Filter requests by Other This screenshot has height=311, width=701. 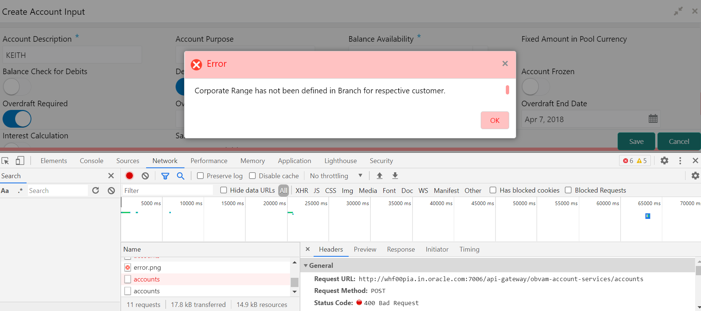click(473, 190)
